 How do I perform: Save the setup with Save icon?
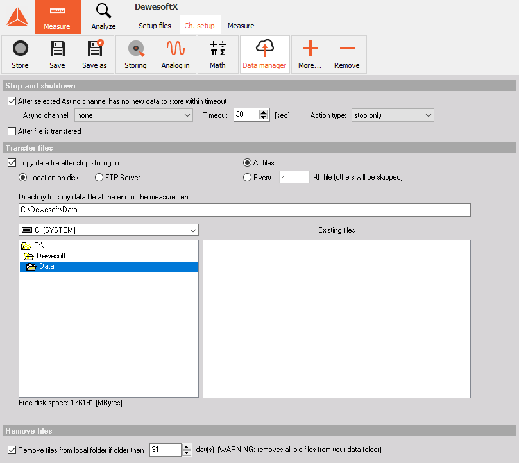tap(57, 48)
